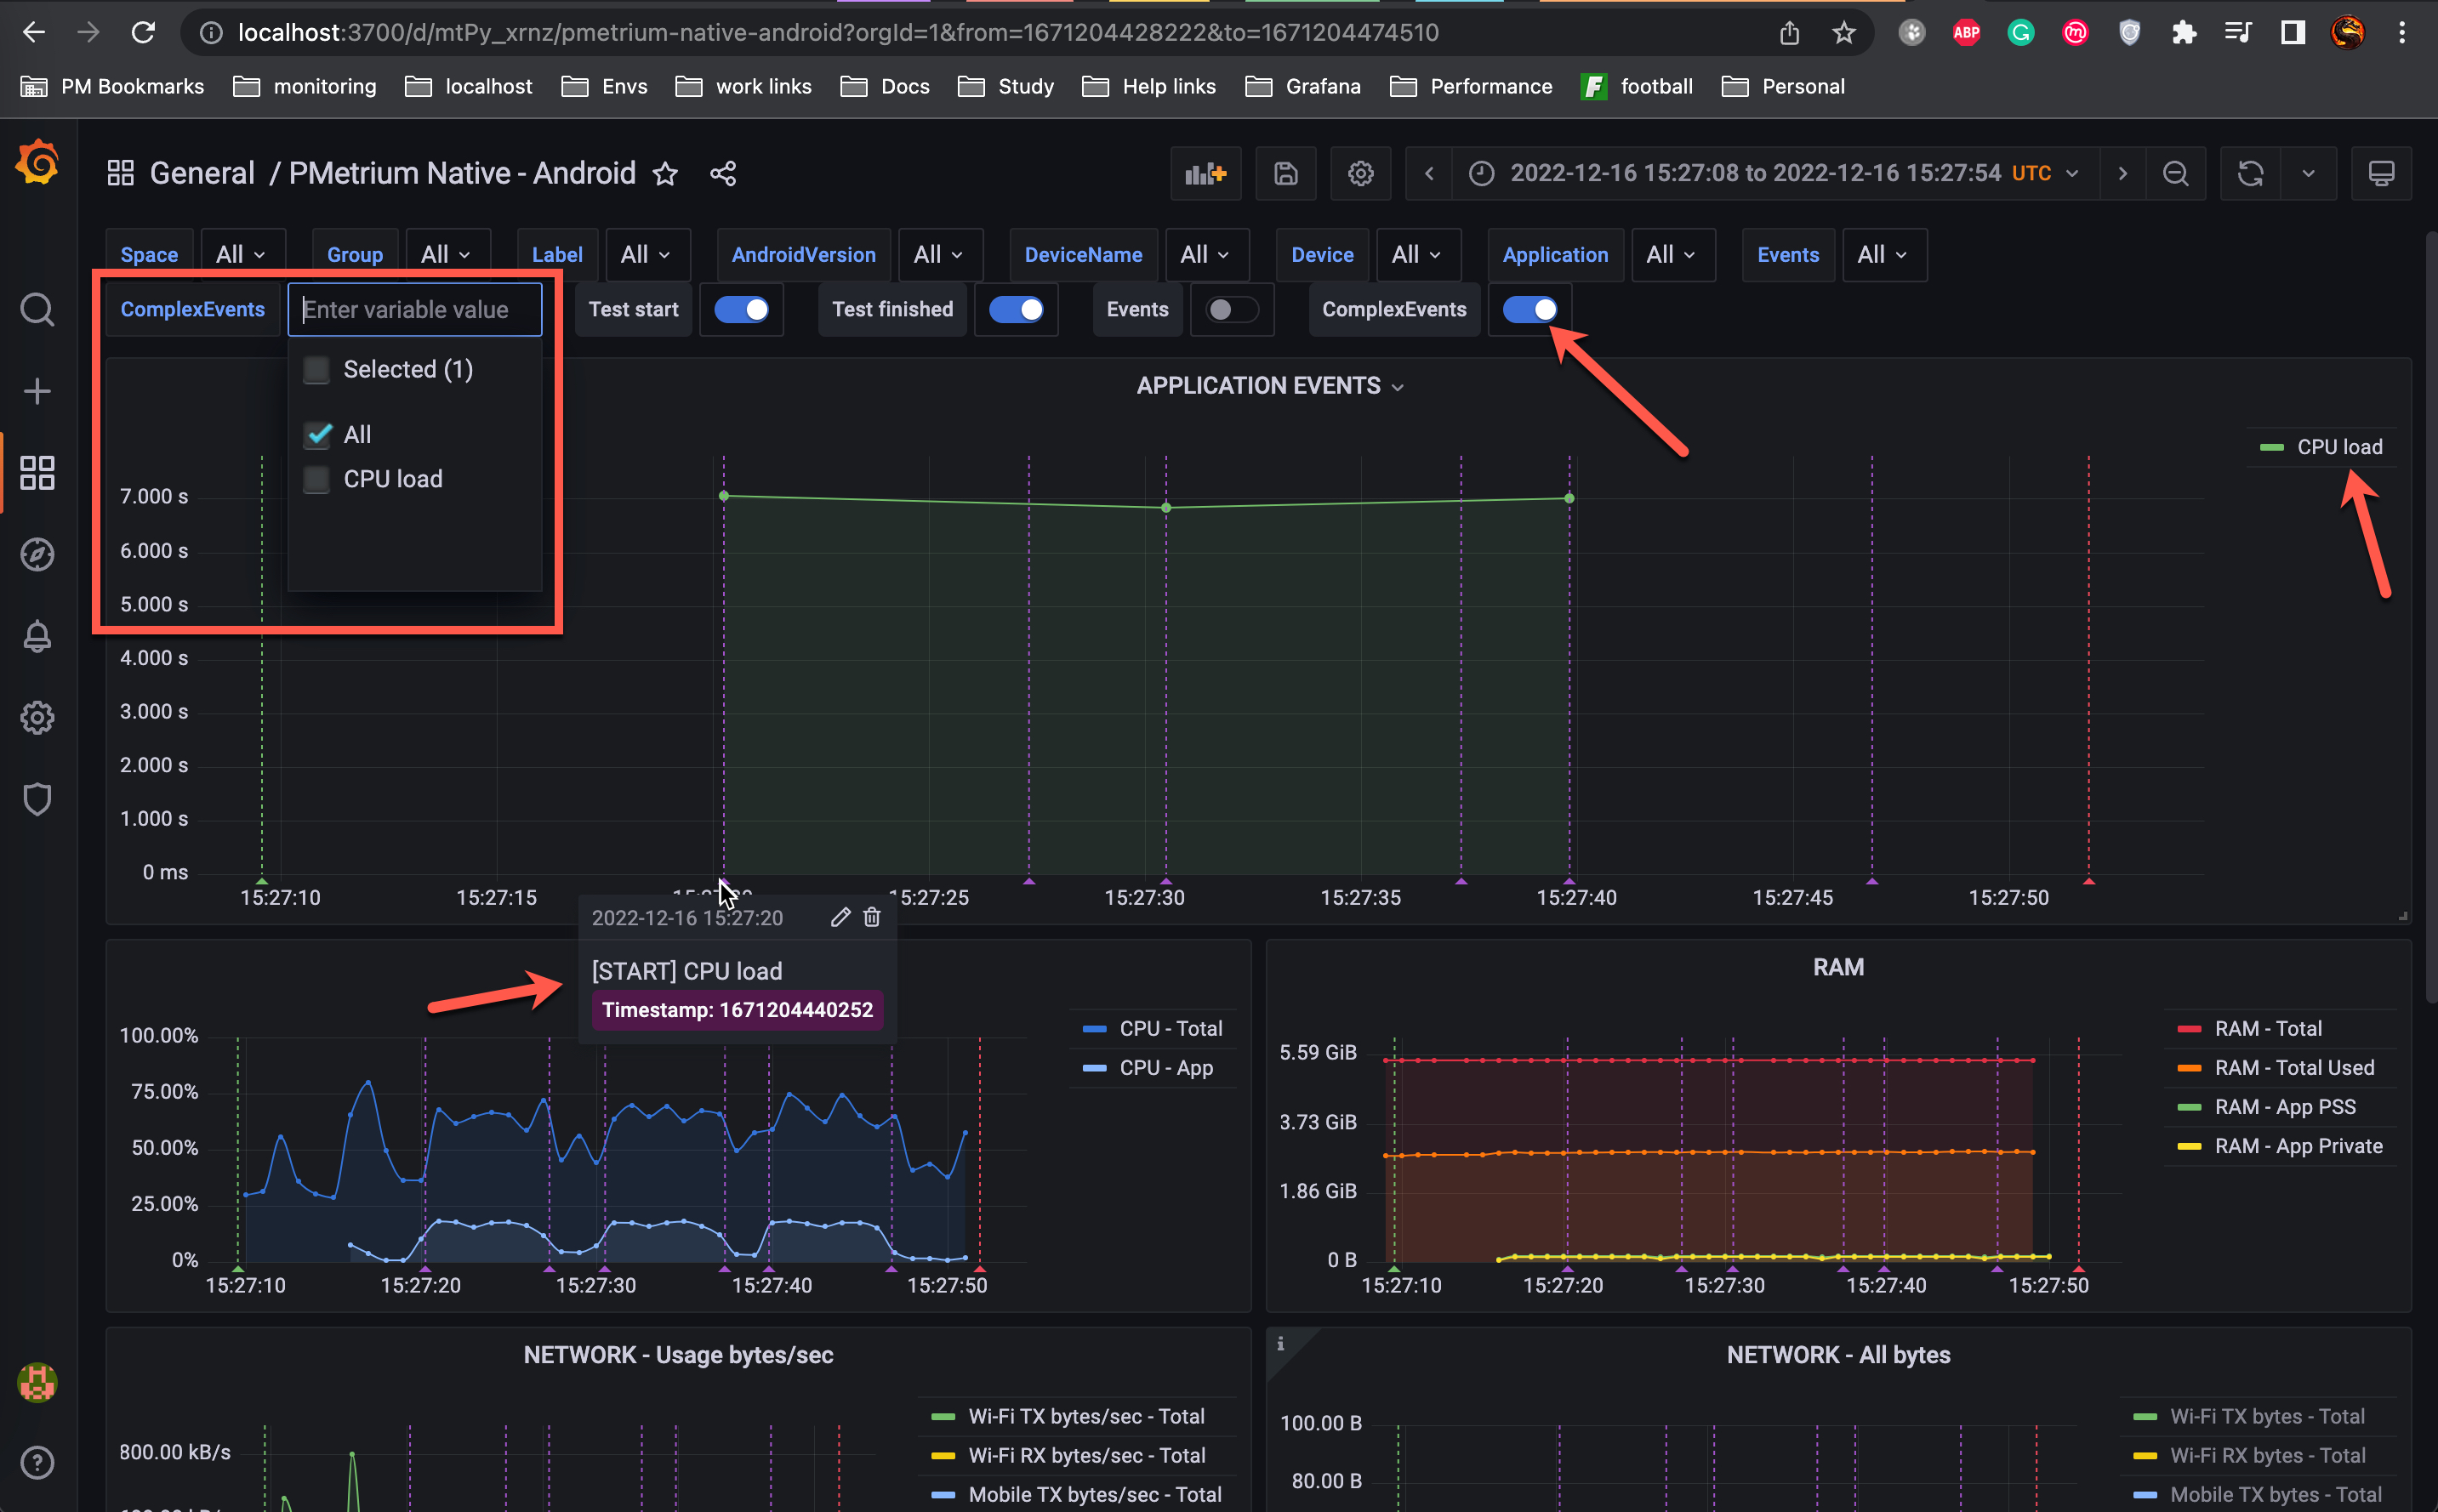
Task: Open the Device variable dropdown
Action: click(1417, 255)
